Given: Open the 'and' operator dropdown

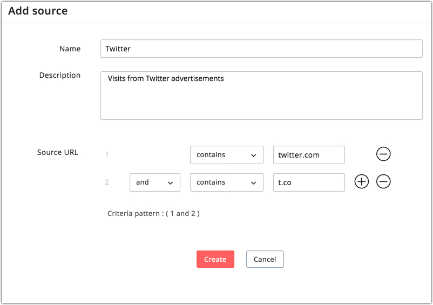Looking at the screenshot, I should pyautogui.click(x=154, y=182).
